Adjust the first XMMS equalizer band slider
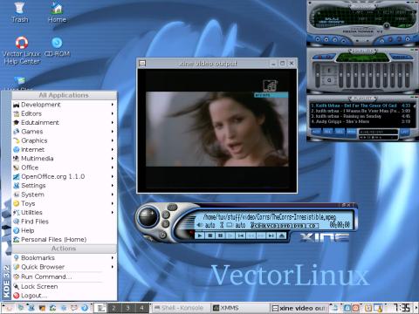 [x=341, y=75]
